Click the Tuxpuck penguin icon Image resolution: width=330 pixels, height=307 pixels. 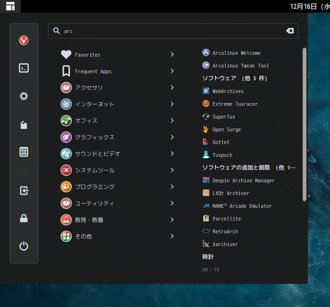point(206,154)
